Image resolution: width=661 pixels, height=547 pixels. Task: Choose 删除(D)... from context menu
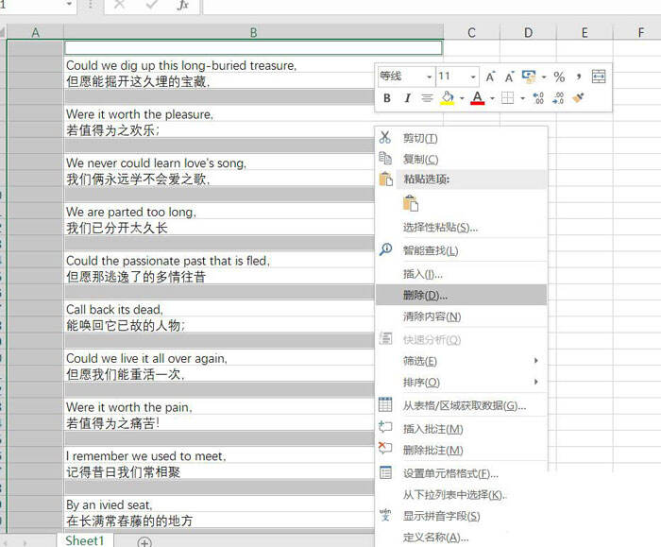[x=461, y=295]
